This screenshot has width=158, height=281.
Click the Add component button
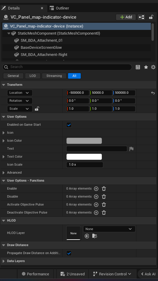click(x=126, y=17)
